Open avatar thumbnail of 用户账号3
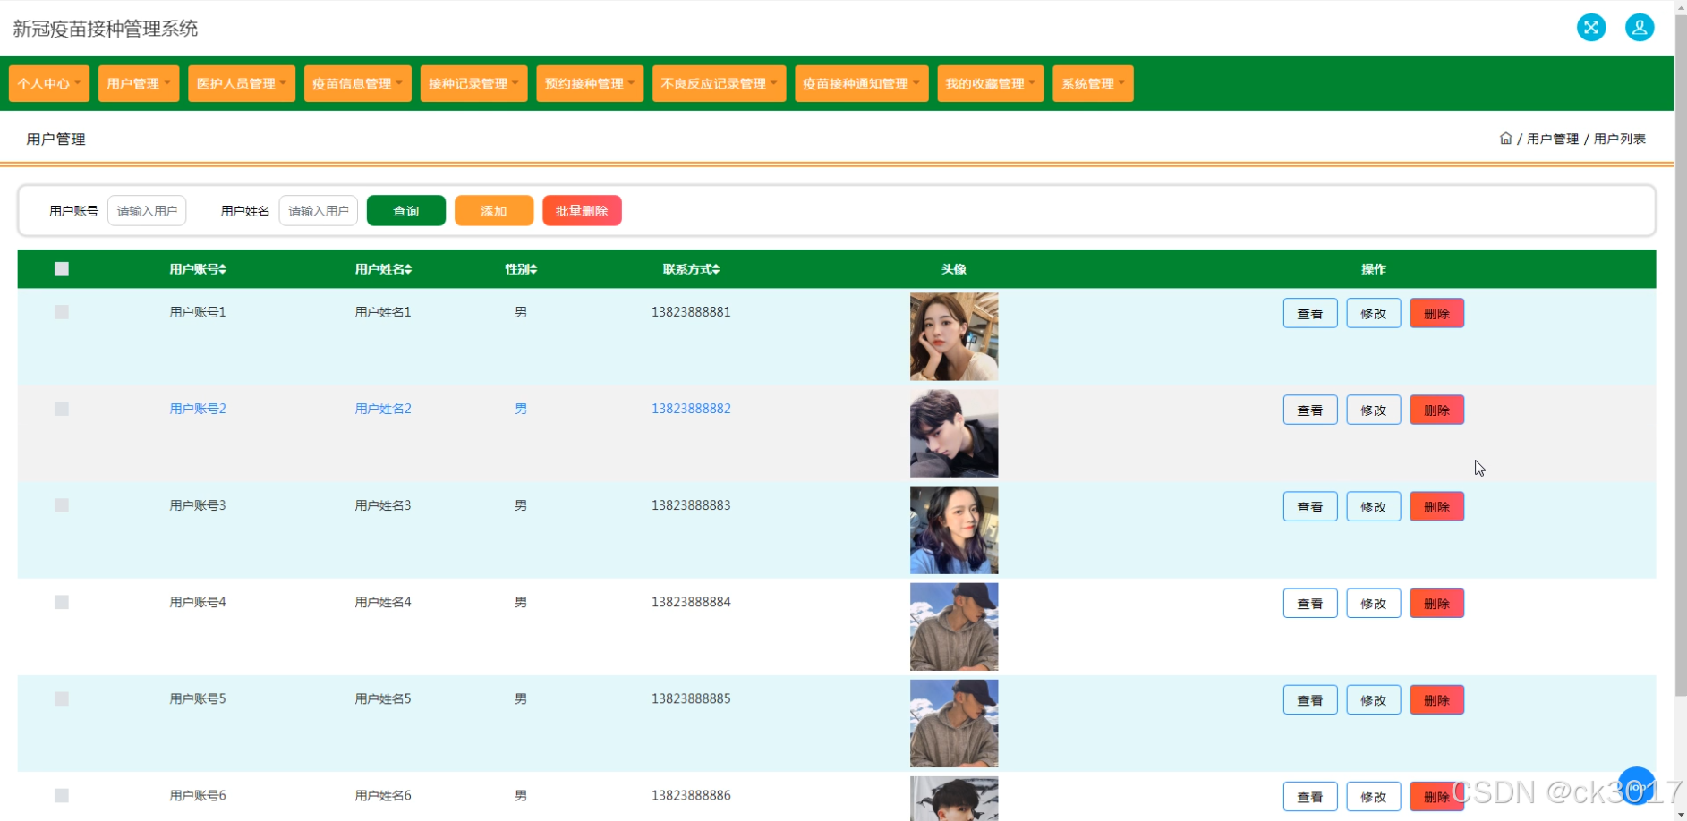The width and height of the screenshot is (1687, 821). pyautogui.click(x=954, y=529)
